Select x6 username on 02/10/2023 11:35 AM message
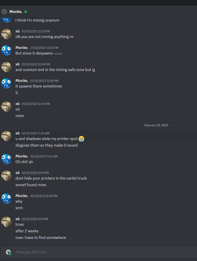The width and height of the screenshot is (197, 261). [17, 133]
